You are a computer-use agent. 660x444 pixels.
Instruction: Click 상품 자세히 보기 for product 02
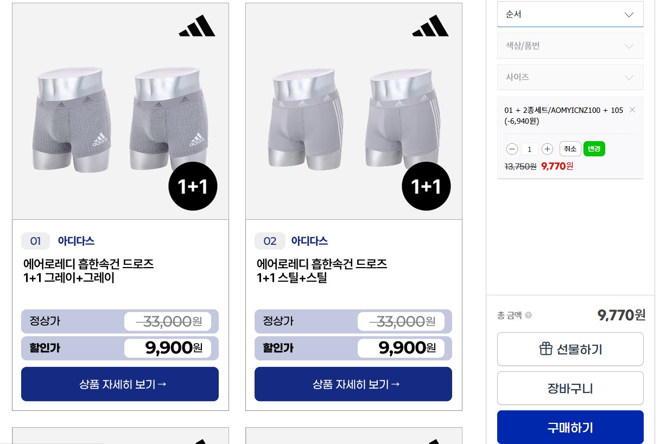point(353,384)
